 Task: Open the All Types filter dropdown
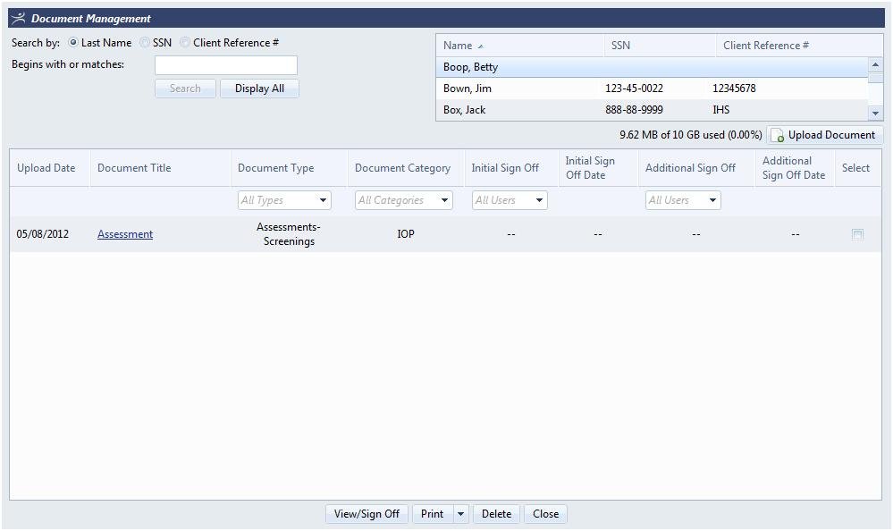(x=323, y=200)
